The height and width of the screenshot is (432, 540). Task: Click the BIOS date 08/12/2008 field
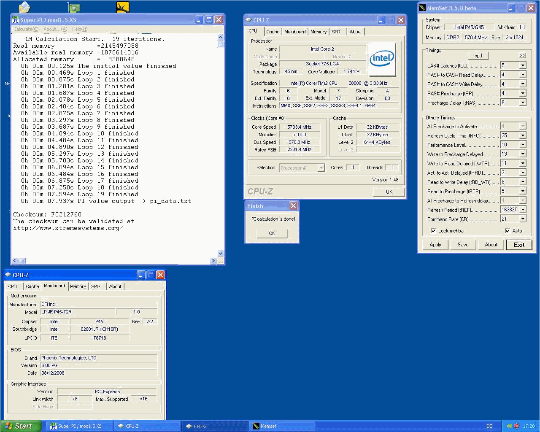pos(99,373)
